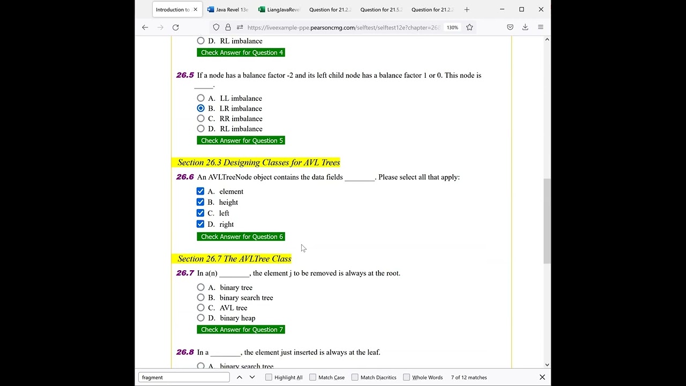686x386 pixels.
Task: Select option B LR imbalance in 26.5
Action: pyautogui.click(x=200, y=108)
